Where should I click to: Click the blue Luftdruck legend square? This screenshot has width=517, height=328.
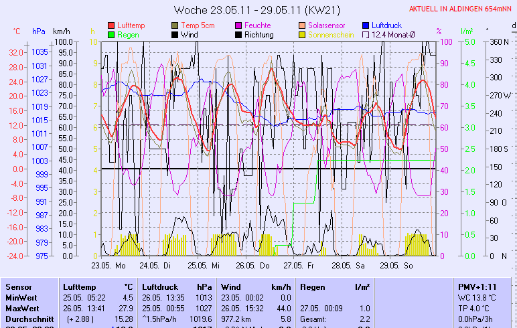(366, 25)
